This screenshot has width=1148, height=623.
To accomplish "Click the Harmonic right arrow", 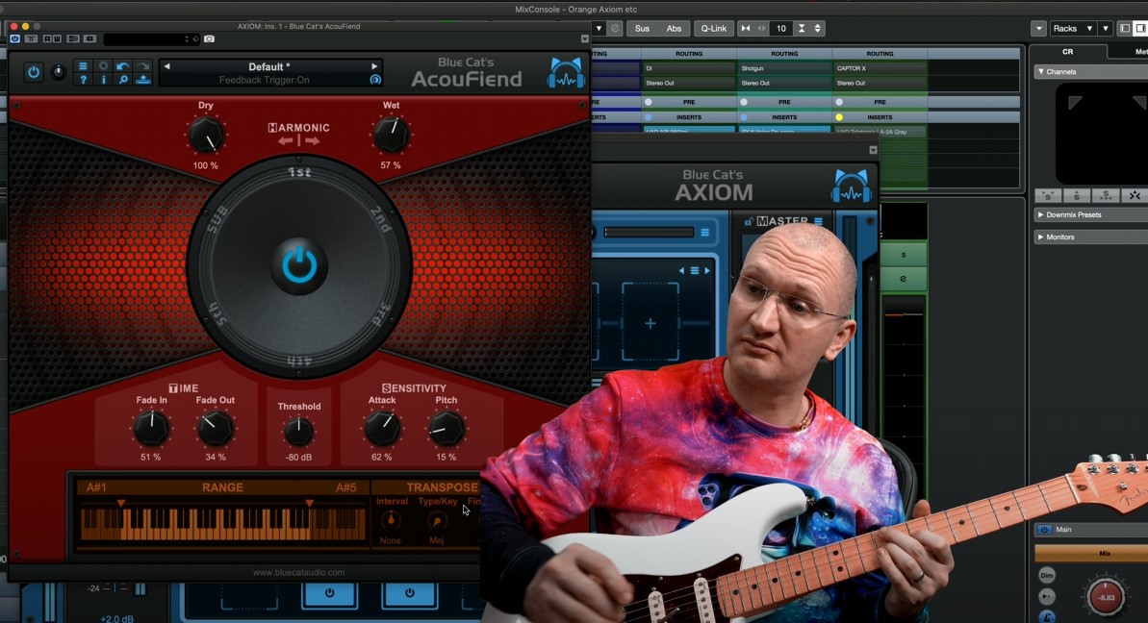I will (x=313, y=140).
